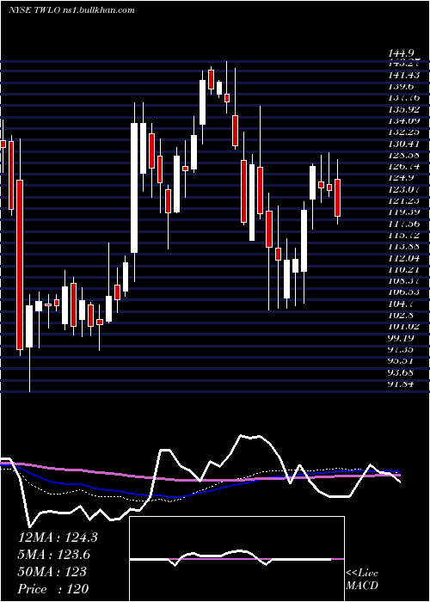Click the 112.04 price axis label
The height and width of the screenshot is (602, 430).
(404, 258)
